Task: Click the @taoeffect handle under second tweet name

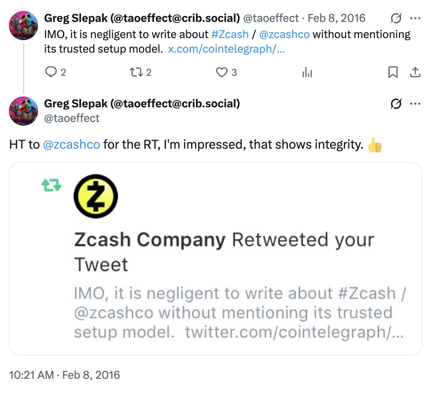Action: pos(72,118)
